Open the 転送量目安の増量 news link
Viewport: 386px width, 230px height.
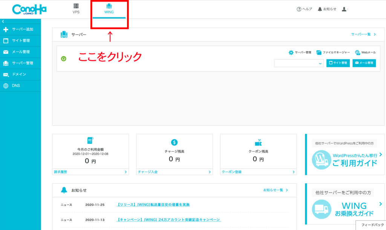point(153,205)
